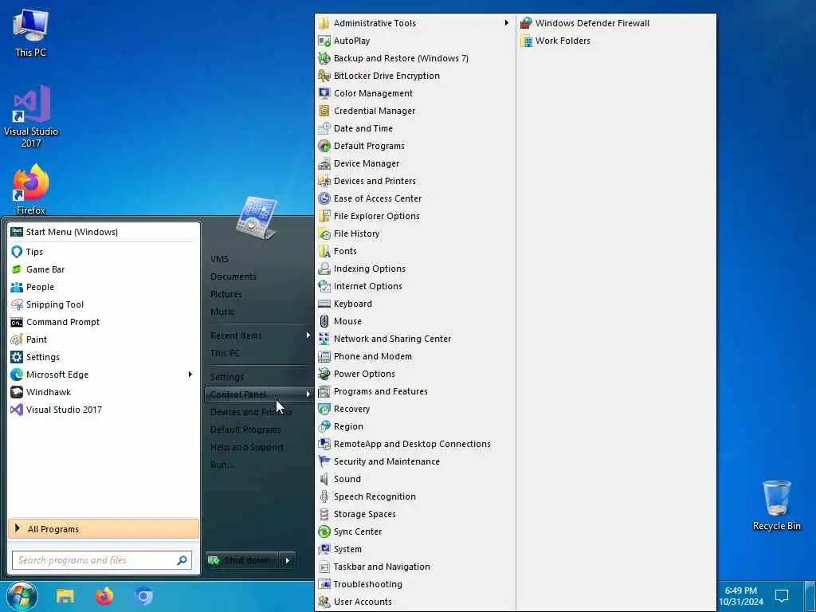
Task: Open Sync Center
Action: tap(414, 532)
